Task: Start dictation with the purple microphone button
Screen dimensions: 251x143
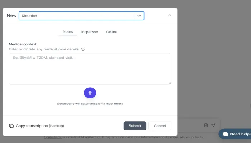Action: coord(90,93)
